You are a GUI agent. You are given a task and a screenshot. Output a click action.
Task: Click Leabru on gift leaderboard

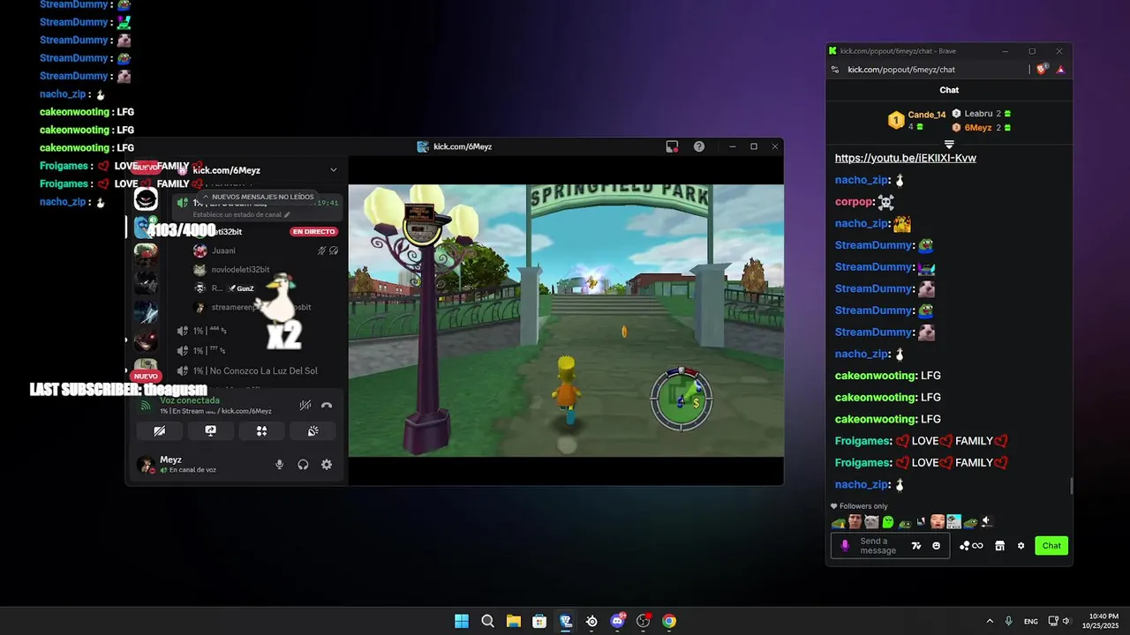(978, 114)
